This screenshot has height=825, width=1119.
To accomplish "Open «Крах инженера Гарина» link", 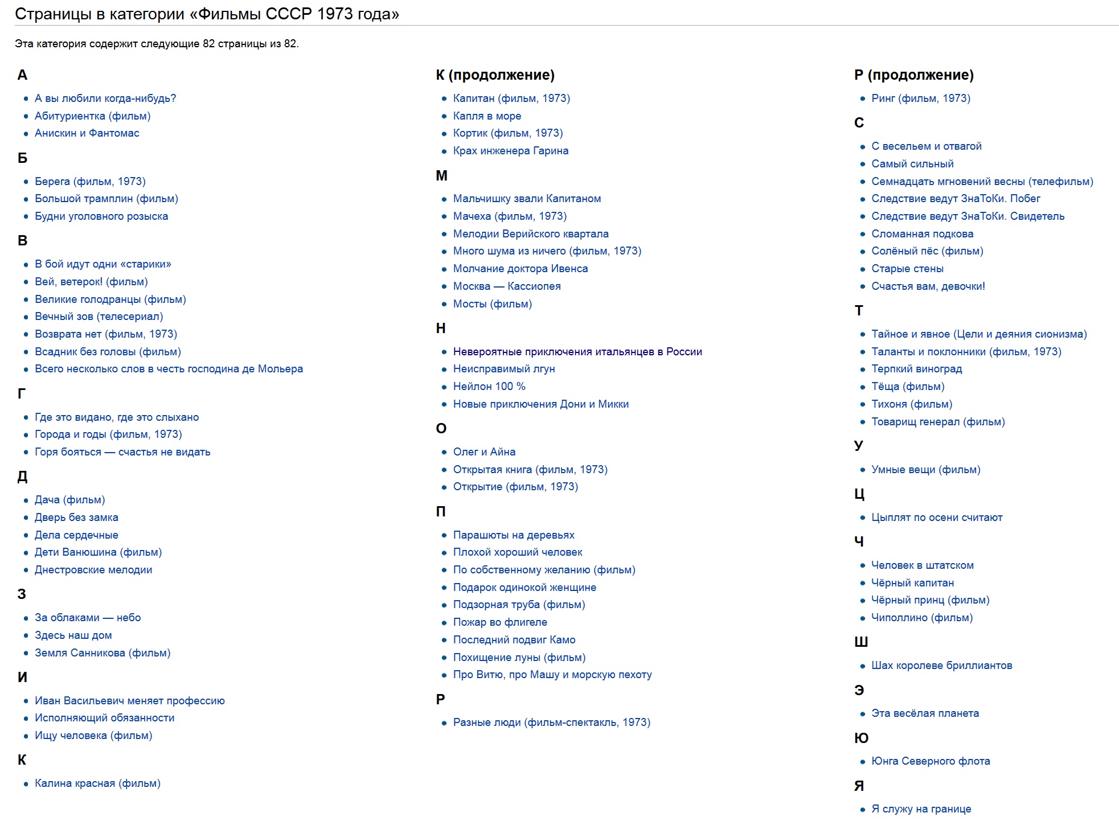I will 511,151.
